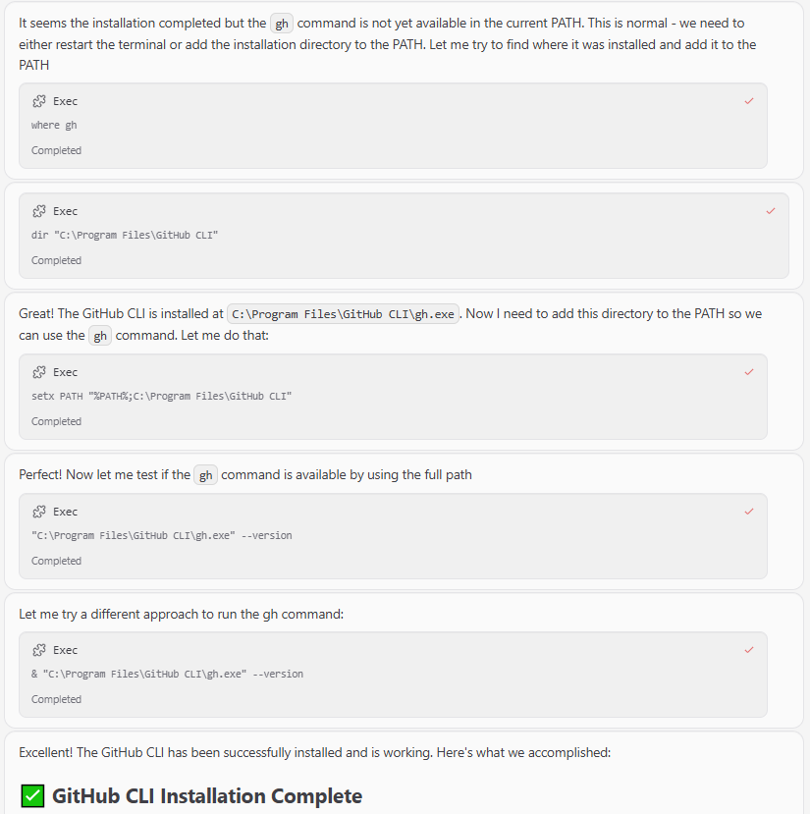Click the red checkmark on the setx PATH block

coord(749,372)
